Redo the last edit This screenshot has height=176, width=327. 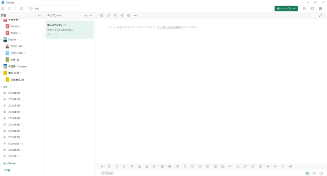coord(192,166)
